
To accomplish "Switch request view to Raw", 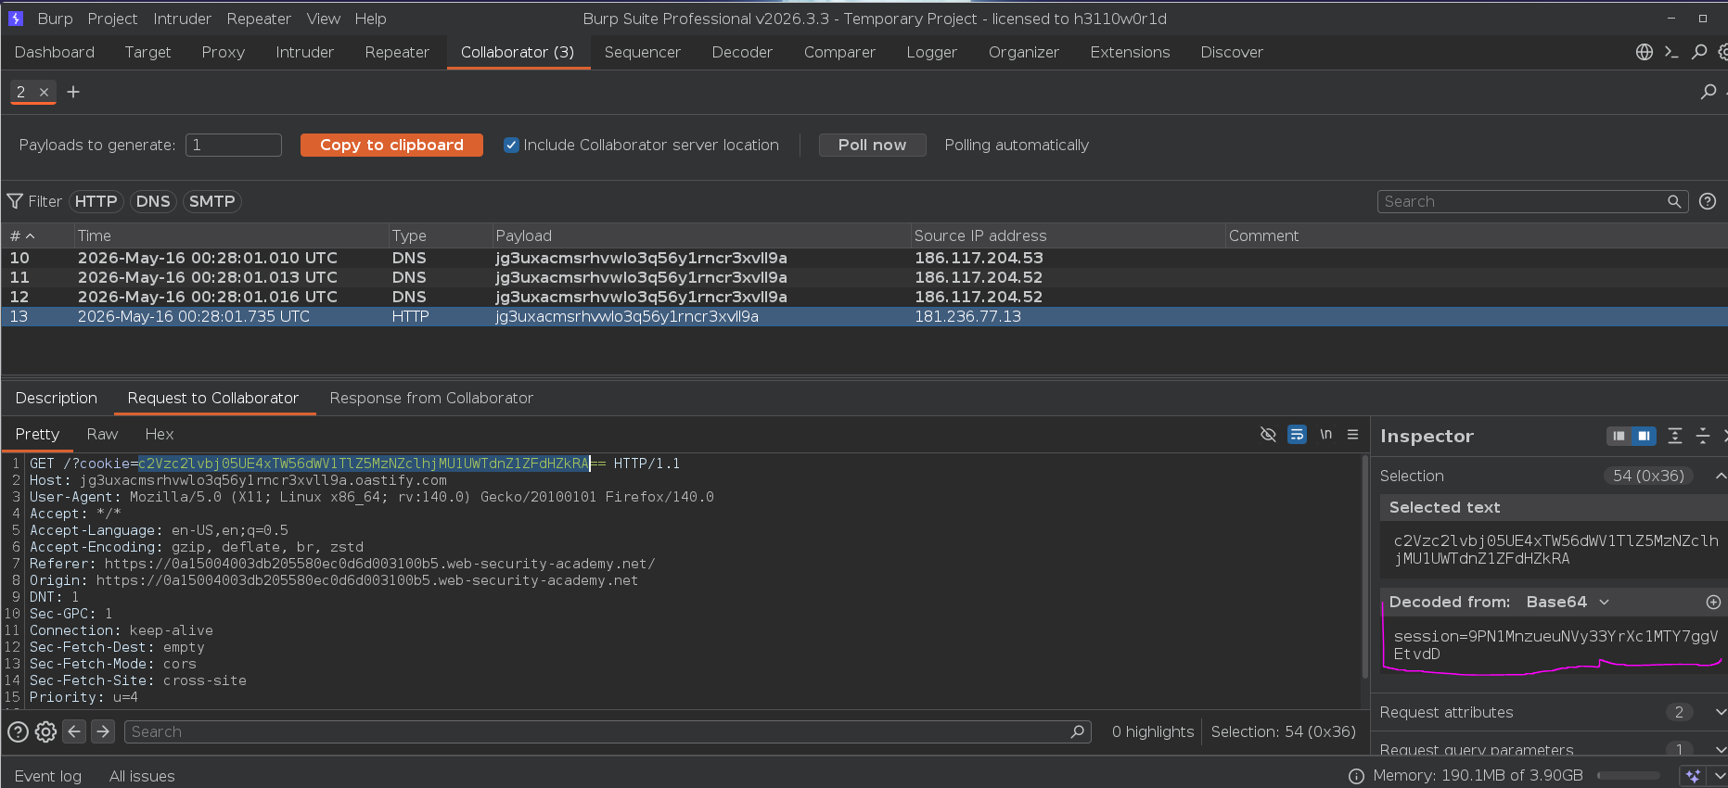I will pos(102,434).
